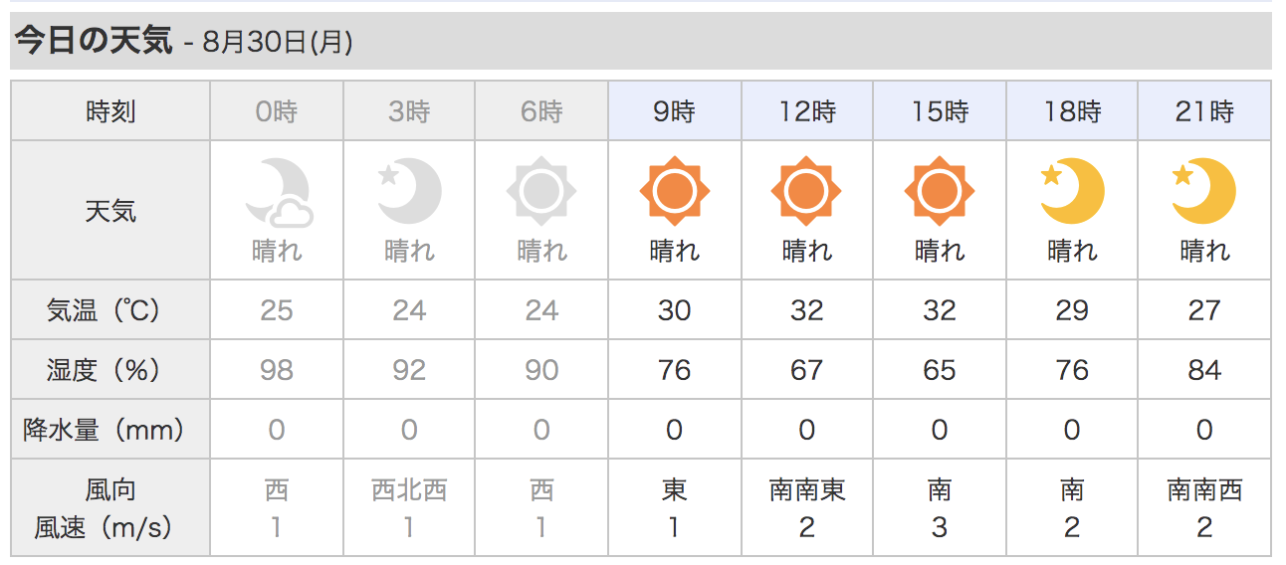Image resolution: width=1286 pixels, height=565 pixels.
Task: Click the humidity value 98
Action: [x=277, y=370]
